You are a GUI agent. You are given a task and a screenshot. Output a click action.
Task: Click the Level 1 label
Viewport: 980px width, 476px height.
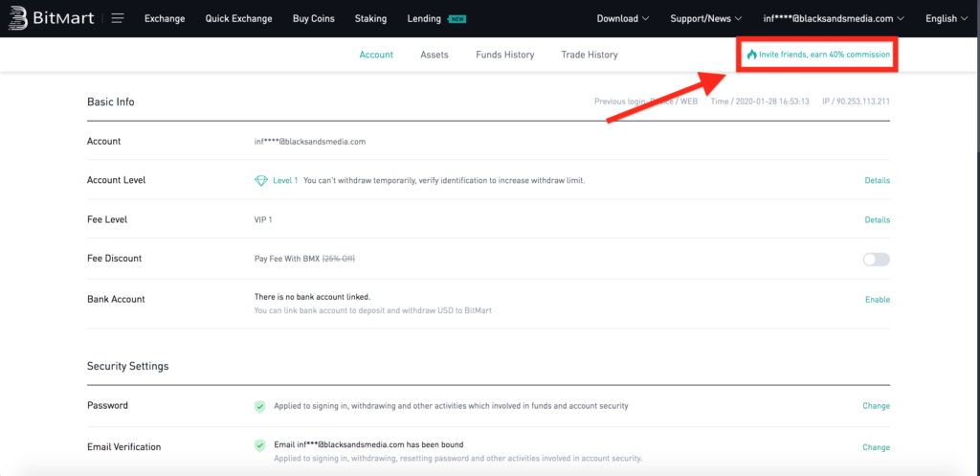coord(285,180)
